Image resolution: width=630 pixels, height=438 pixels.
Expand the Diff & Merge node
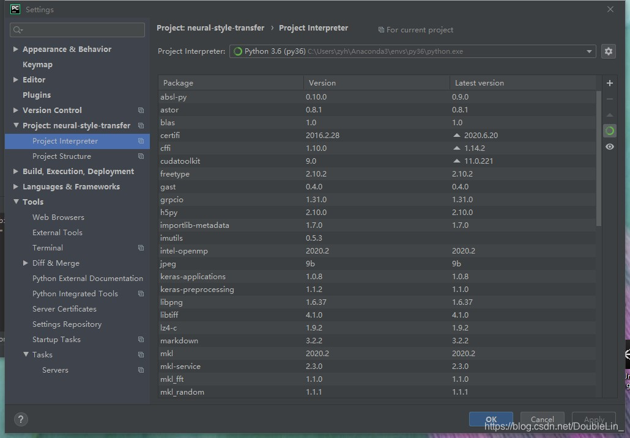click(x=25, y=263)
